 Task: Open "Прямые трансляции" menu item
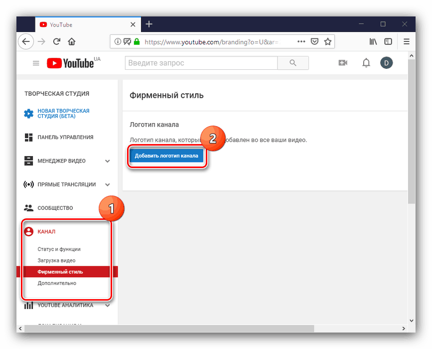click(x=67, y=184)
